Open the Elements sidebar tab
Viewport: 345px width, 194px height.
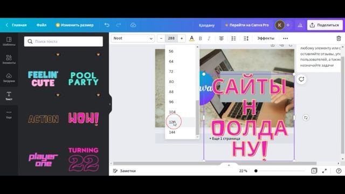[9, 59]
